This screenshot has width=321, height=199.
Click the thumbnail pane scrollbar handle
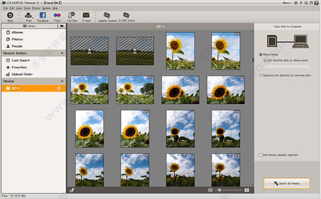point(252,60)
